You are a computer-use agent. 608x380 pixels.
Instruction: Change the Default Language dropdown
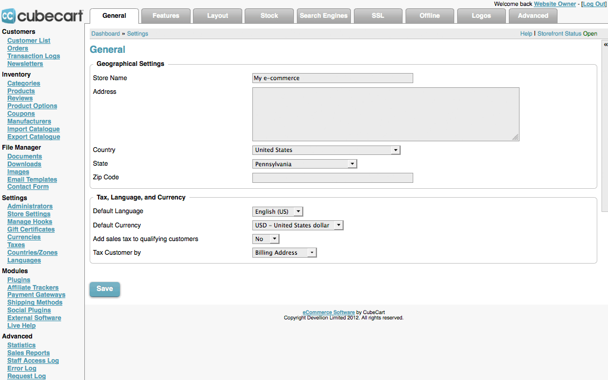click(278, 211)
